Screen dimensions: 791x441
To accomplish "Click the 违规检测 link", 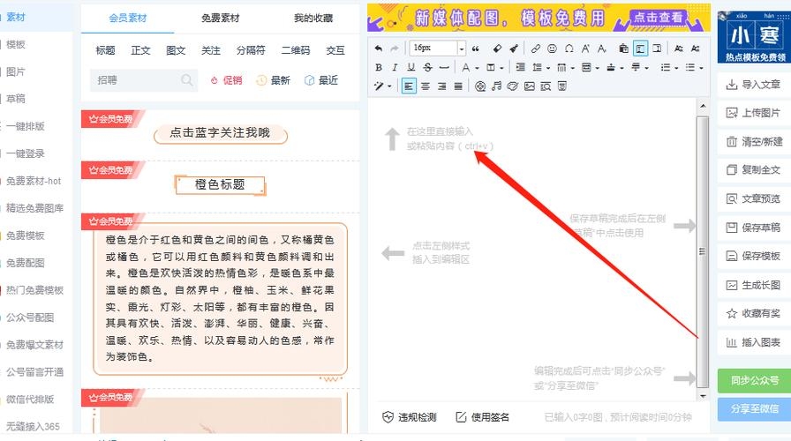I will pyautogui.click(x=409, y=417).
